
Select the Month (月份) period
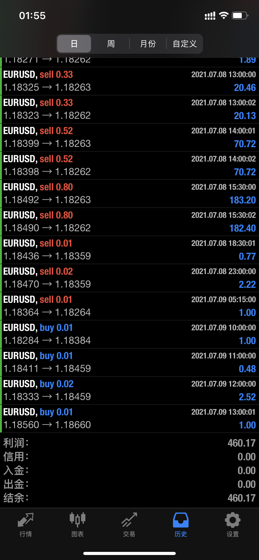[148, 44]
